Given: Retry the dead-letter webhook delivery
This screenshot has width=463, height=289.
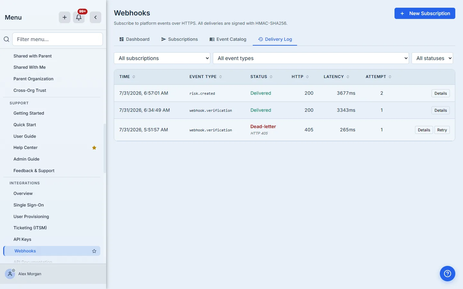Looking at the screenshot, I should point(442,130).
